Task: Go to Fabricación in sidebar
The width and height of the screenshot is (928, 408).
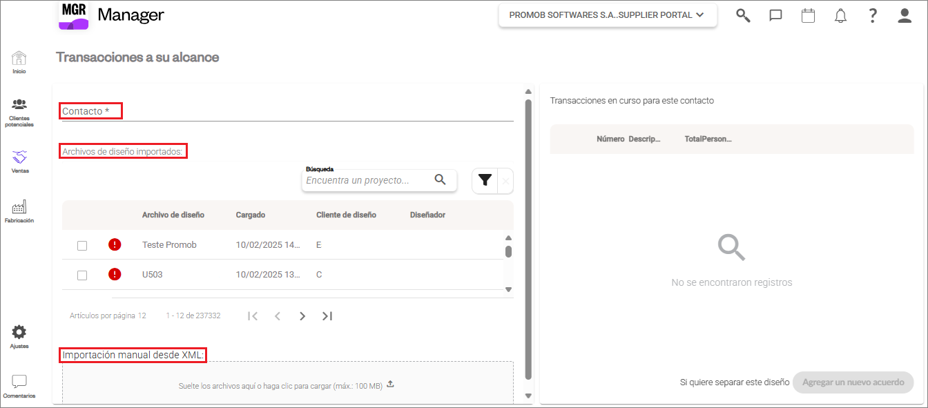Action: coord(19,212)
